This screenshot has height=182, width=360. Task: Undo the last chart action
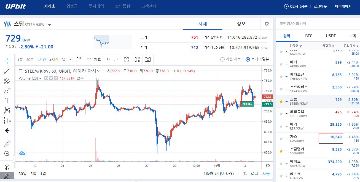(x=108, y=59)
